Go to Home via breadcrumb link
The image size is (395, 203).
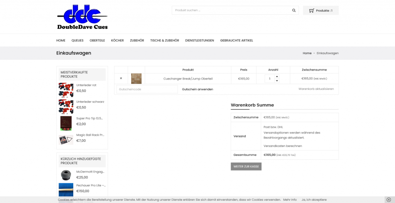coord(307,53)
